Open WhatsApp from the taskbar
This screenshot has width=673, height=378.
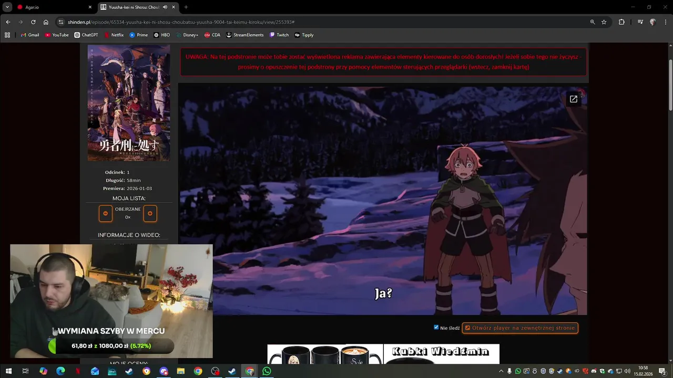pos(267,371)
